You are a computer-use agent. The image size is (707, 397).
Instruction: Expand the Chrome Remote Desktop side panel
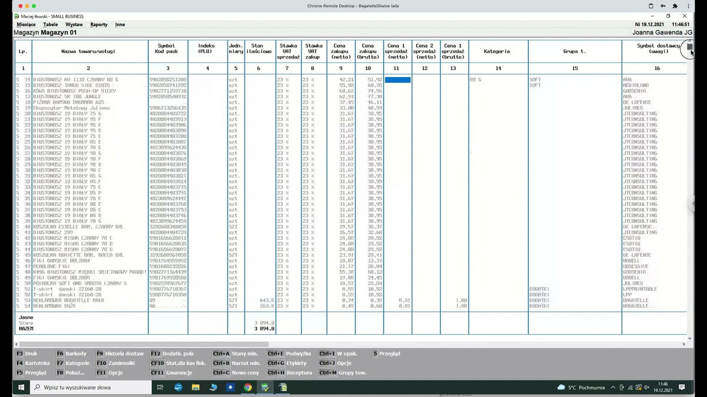pos(693,203)
